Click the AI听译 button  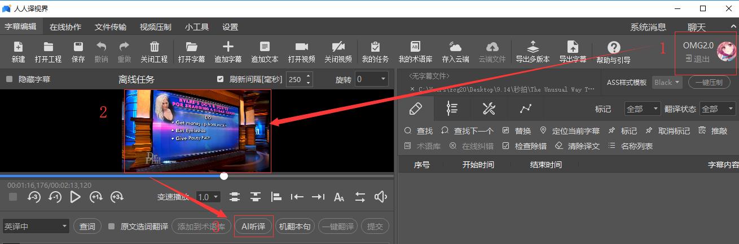tap(254, 227)
